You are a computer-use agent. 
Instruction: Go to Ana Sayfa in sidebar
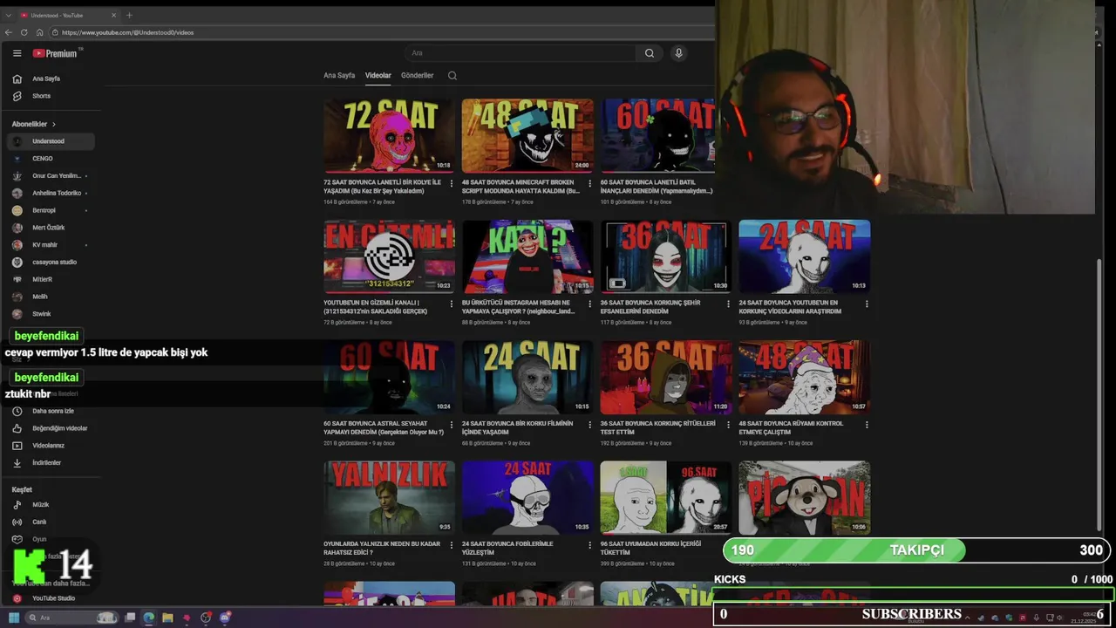pyautogui.click(x=52, y=78)
